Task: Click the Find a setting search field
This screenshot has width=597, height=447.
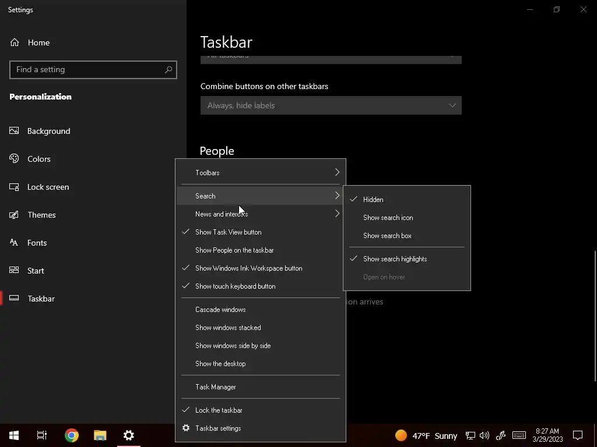Action: tap(93, 70)
